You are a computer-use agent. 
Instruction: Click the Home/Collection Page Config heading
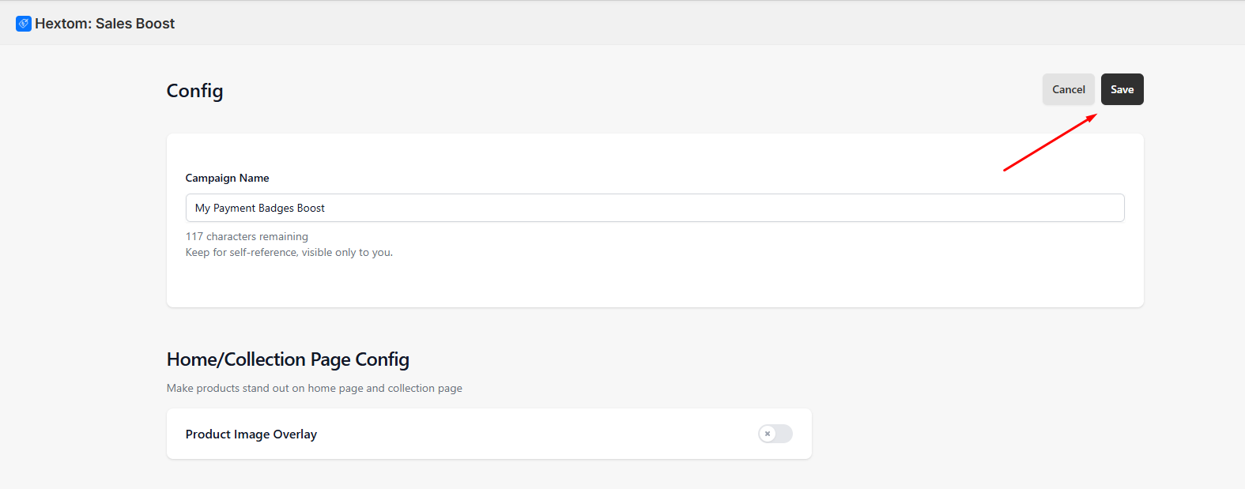pyautogui.click(x=288, y=359)
